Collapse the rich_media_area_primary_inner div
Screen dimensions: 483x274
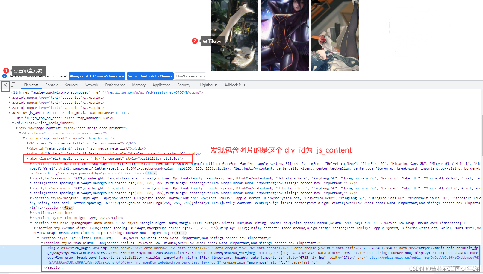click(20, 133)
